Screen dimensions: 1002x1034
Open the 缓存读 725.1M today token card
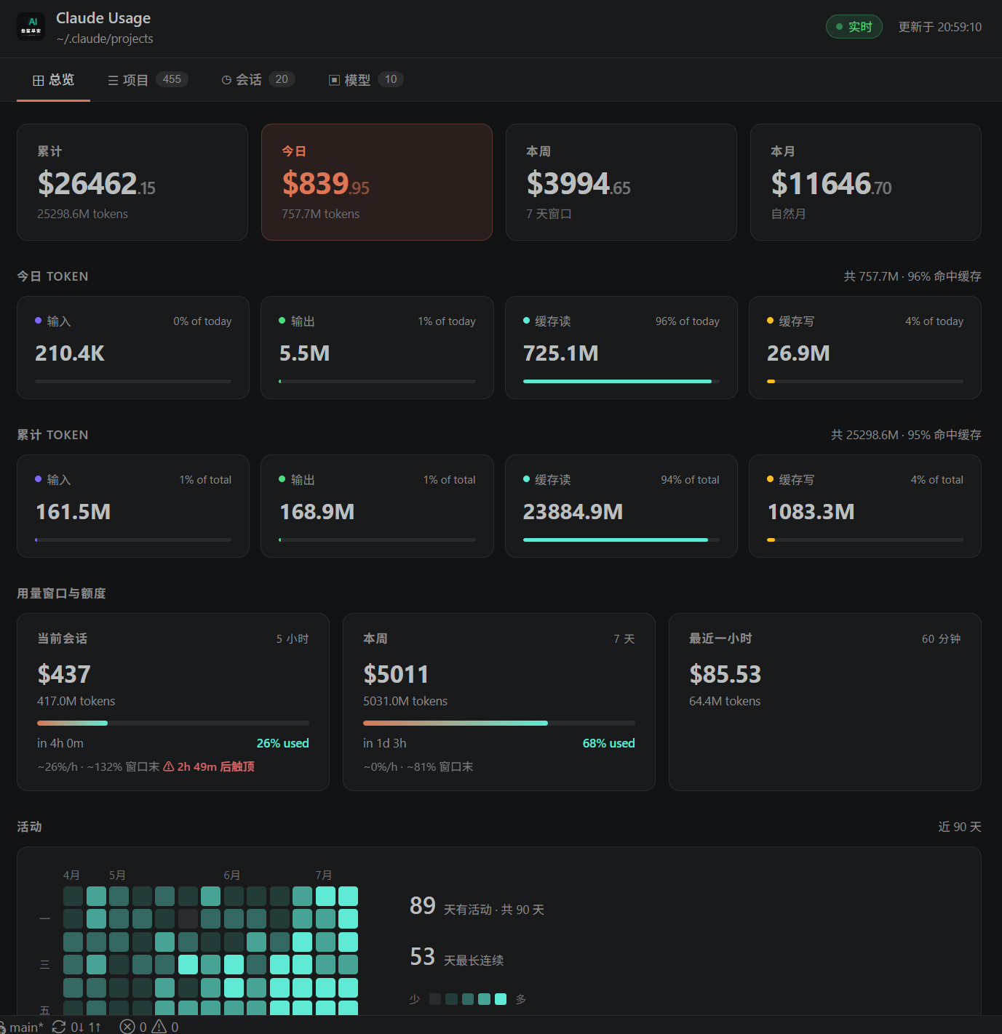[x=621, y=348]
